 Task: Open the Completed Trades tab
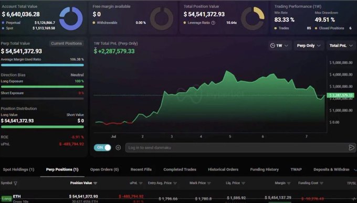[180, 169]
